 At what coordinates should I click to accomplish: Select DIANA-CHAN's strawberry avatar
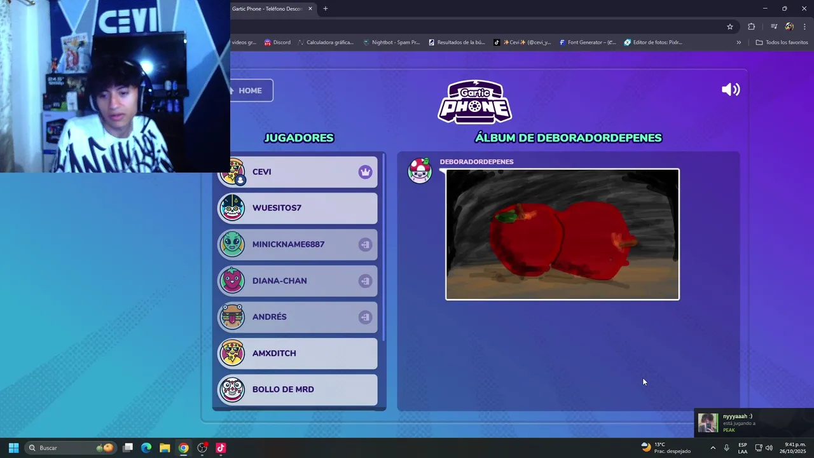232,281
